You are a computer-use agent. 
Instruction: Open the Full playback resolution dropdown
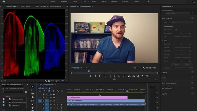(137, 68)
